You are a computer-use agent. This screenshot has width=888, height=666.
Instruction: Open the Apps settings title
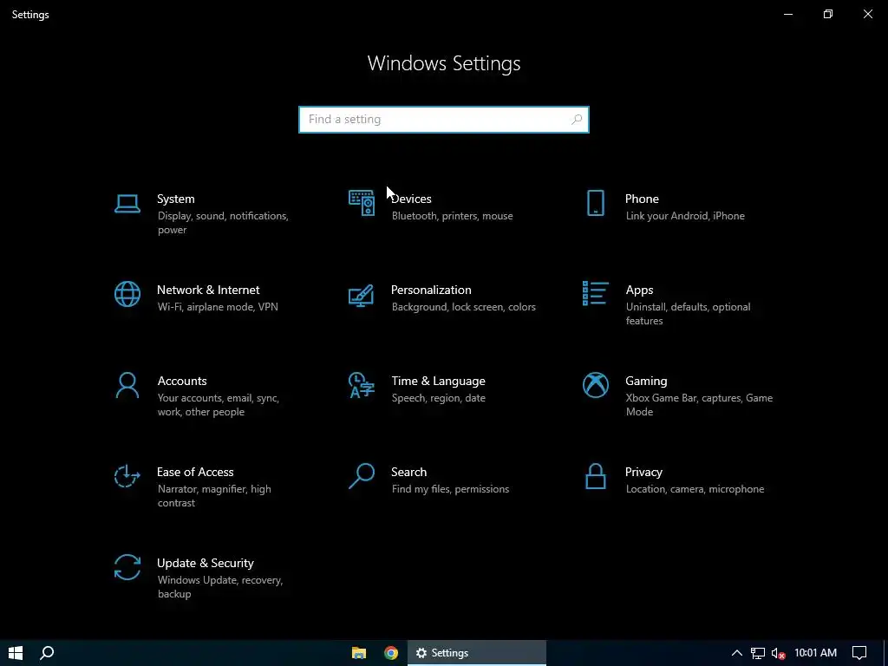639,291
